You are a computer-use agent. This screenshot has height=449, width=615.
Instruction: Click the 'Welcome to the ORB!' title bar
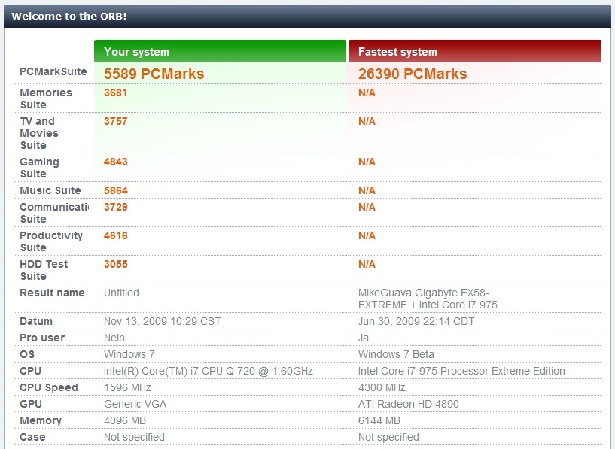point(307,16)
